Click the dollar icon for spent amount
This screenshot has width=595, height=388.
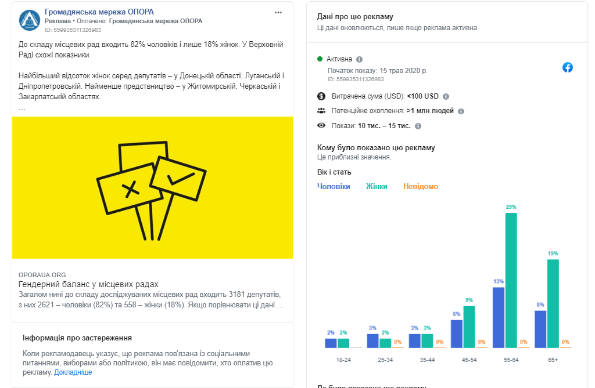pyautogui.click(x=321, y=96)
